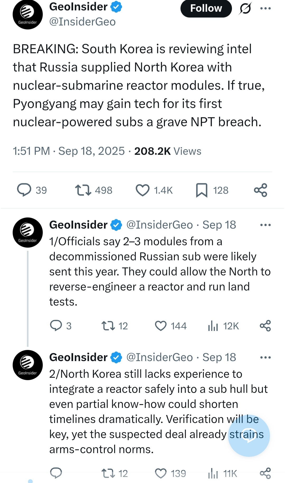Repost thread post 2/ about reactor integration

[108, 473]
